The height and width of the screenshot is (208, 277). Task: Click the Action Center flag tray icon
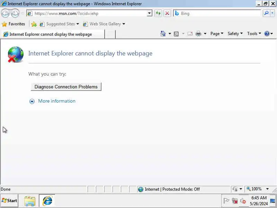point(226,201)
